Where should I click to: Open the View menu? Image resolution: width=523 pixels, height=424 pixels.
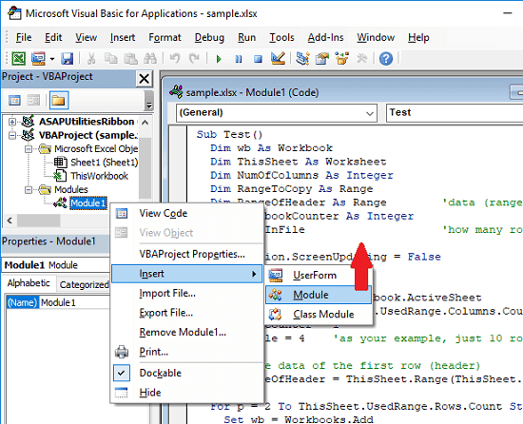coord(86,37)
